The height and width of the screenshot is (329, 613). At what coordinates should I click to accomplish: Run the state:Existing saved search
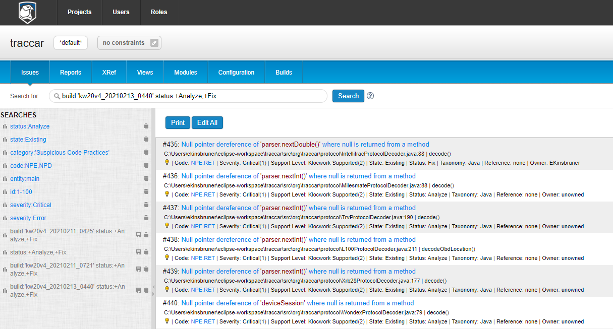coord(28,140)
